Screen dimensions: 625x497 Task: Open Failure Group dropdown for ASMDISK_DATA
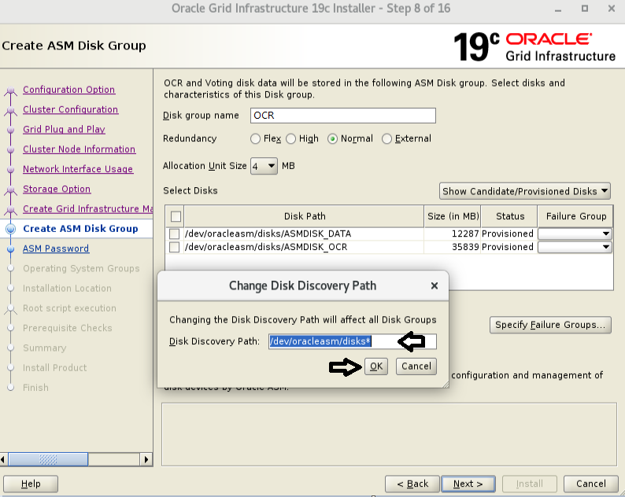(x=575, y=234)
